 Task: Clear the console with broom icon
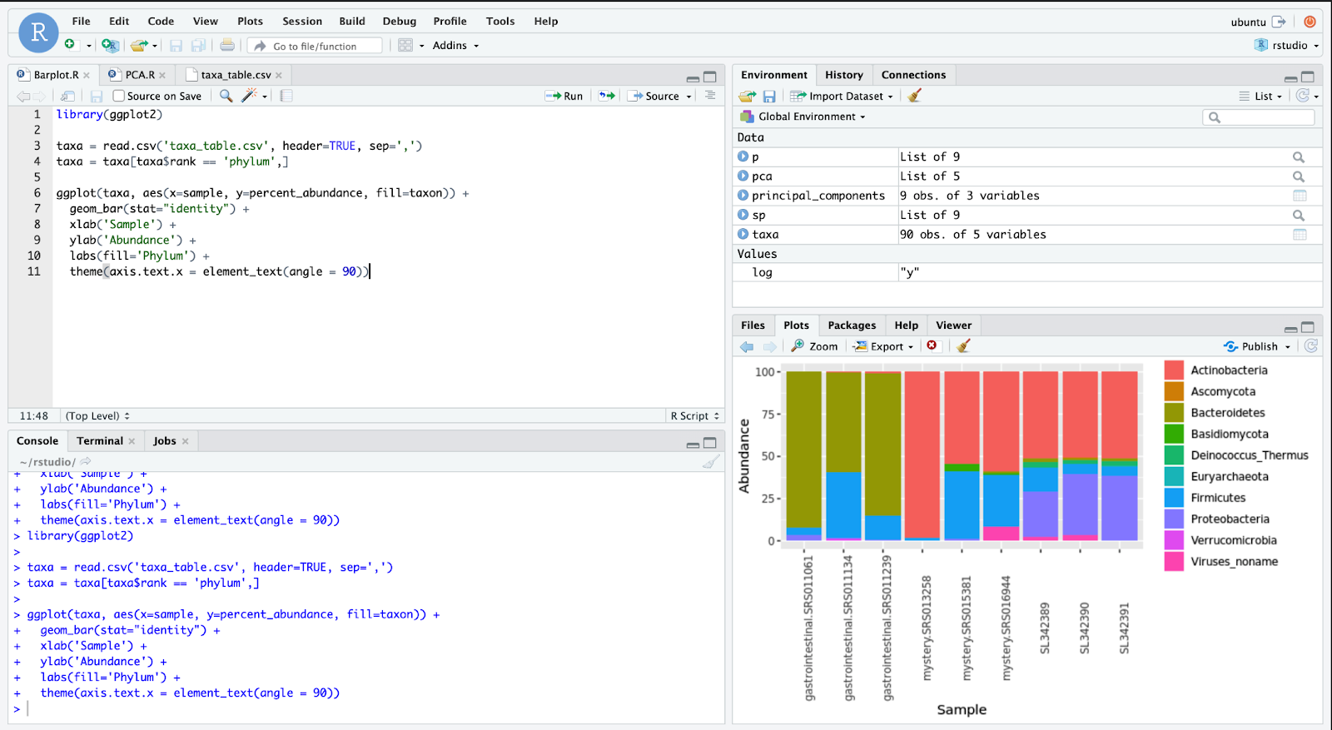[711, 462]
